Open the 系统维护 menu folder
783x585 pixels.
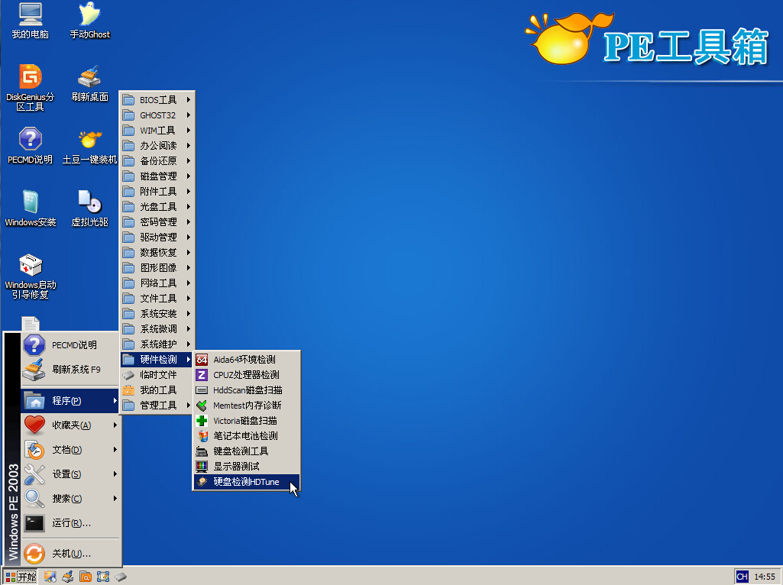click(x=157, y=344)
